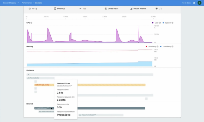Open the SessionShopping project dropdown

coord(11,3)
